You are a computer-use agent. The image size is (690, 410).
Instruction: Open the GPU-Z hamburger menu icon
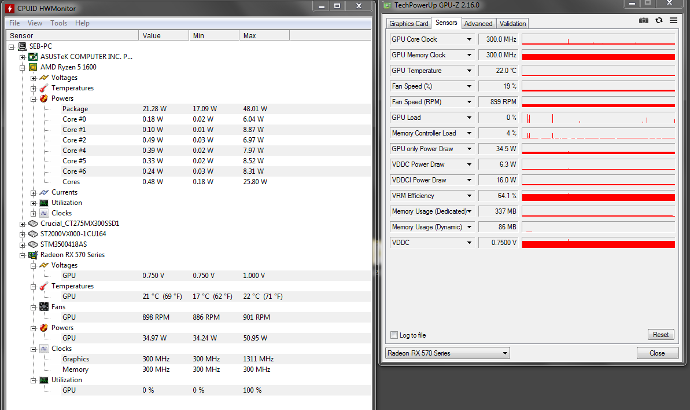point(673,20)
